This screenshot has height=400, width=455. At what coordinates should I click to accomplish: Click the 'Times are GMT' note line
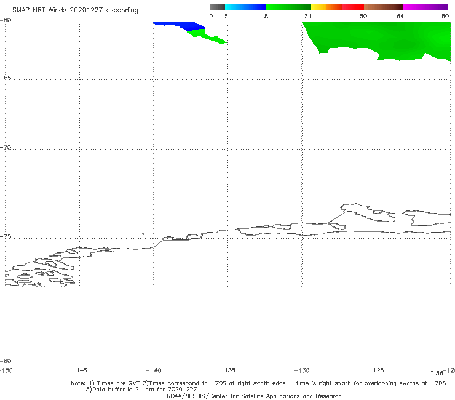[x=258, y=383]
